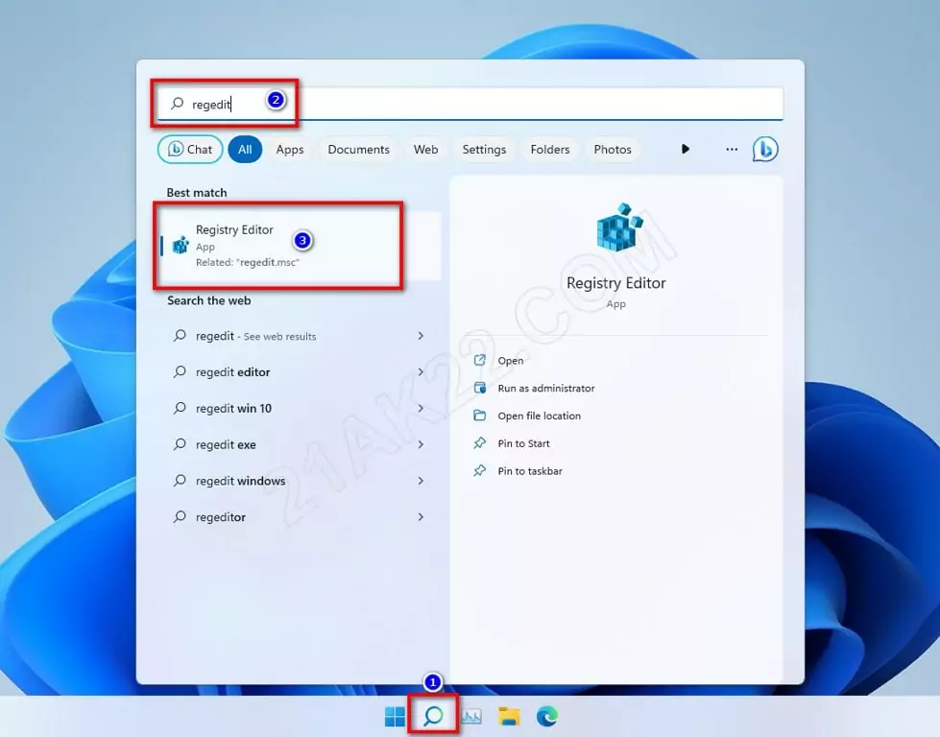Select Pin to Start

pyautogui.click(x=523, y=443)
